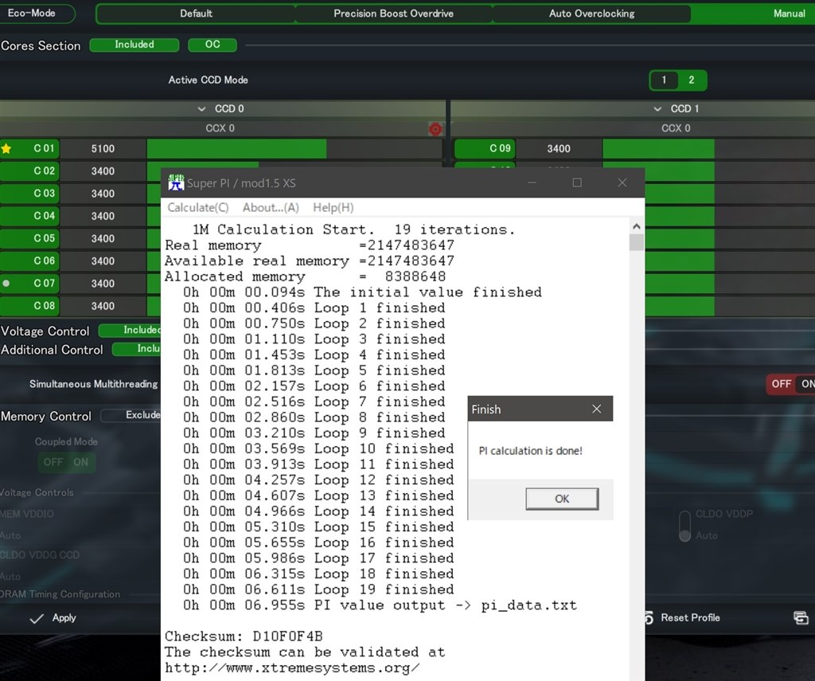
Task: Open the About...(A) menu in Super PI
Action: (x=271, y=208)
